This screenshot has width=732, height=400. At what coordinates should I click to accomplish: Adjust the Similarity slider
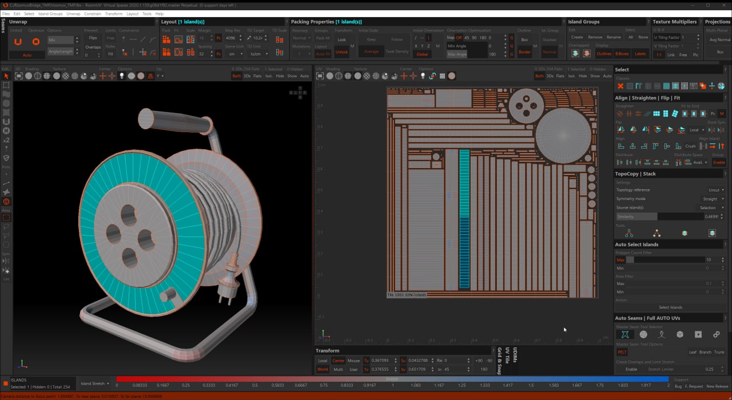[x=659, y=217]
